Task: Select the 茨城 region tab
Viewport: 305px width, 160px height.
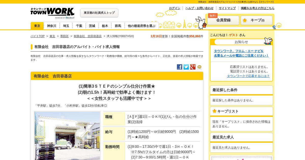Action: (x=92, y=26)
